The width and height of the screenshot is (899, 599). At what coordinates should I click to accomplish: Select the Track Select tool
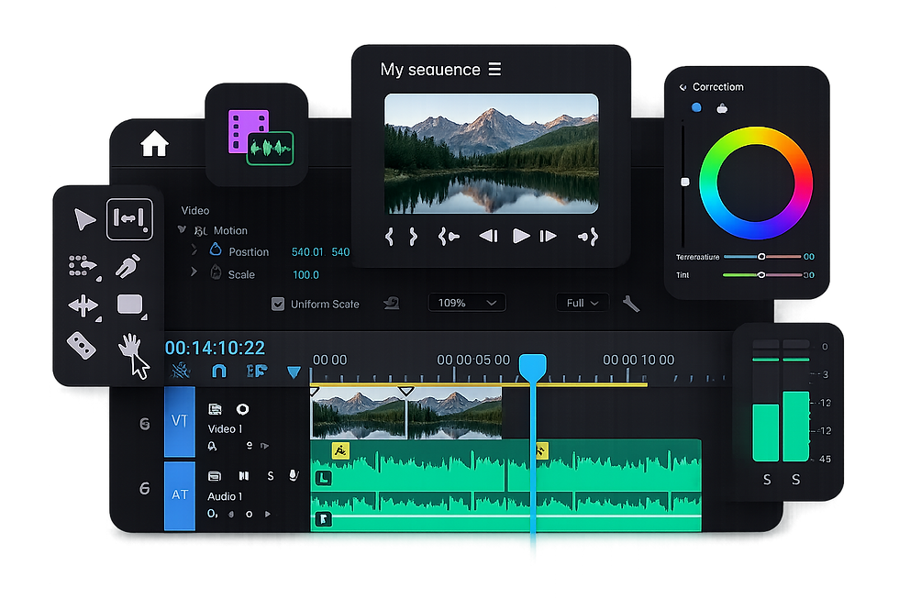pos(84,267)
